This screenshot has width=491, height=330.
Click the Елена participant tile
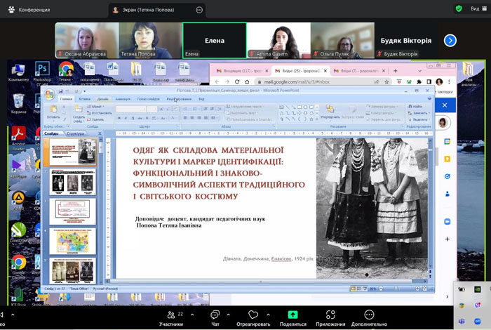click(214, 41)
